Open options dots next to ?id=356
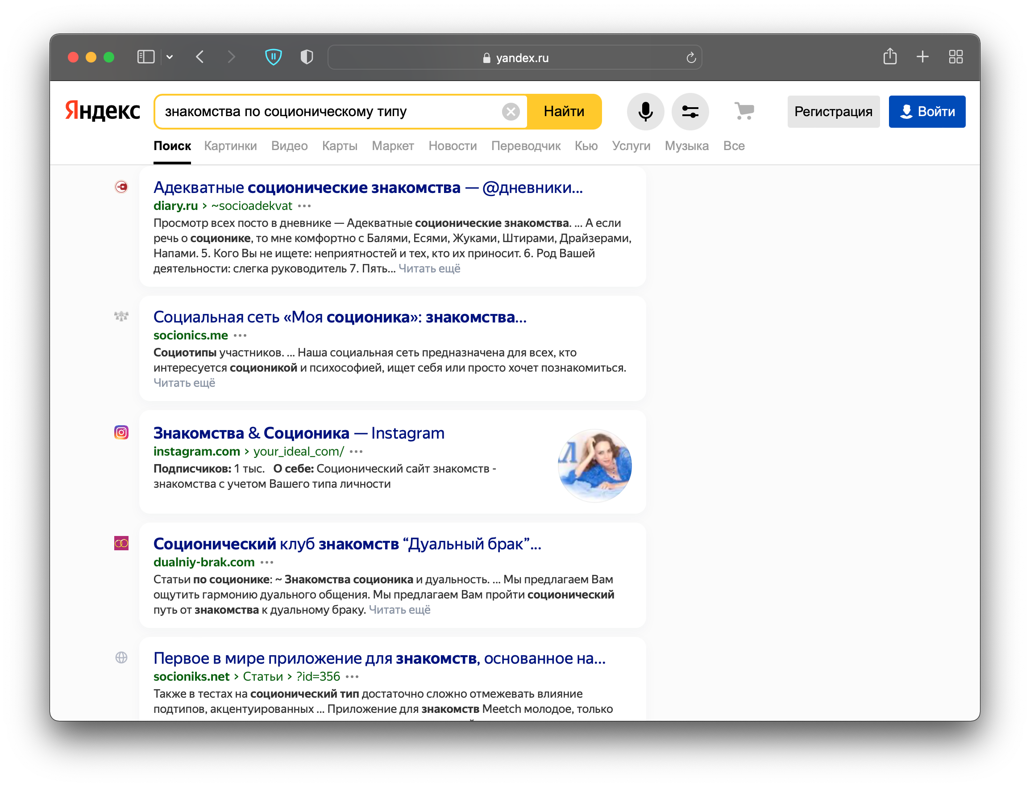The image size is (1030, 787). pyautogui.click(x=352, y=677)
